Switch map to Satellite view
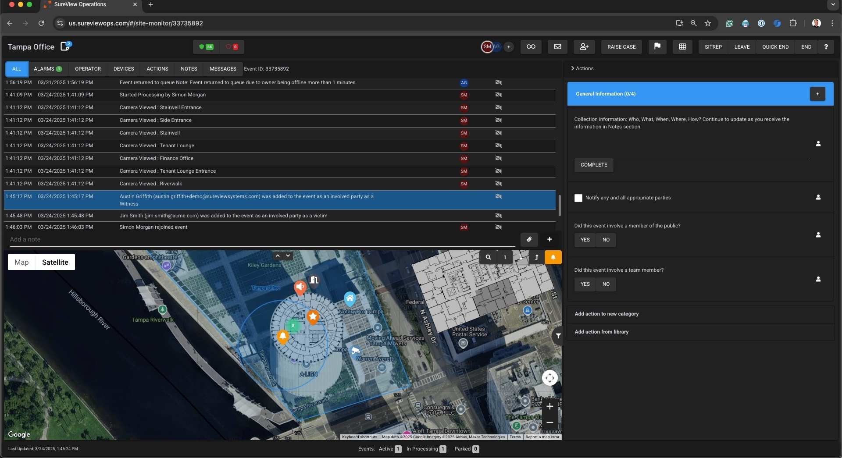 (55, 262)
